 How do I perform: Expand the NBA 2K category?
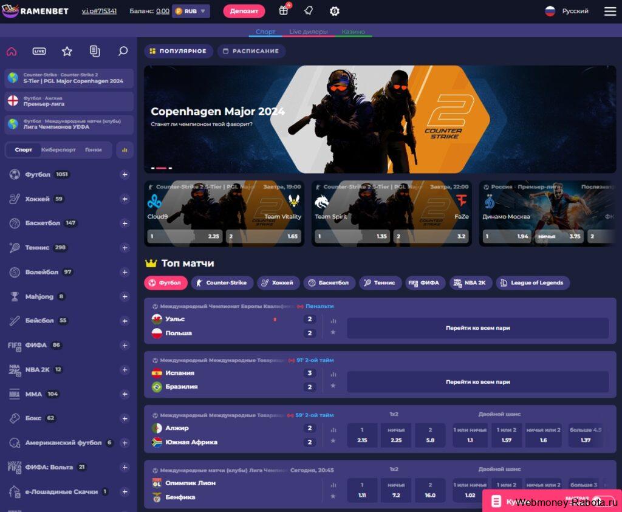coord(125,370)
